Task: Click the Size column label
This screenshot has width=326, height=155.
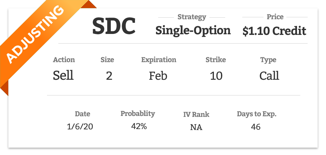Action: 107,60
